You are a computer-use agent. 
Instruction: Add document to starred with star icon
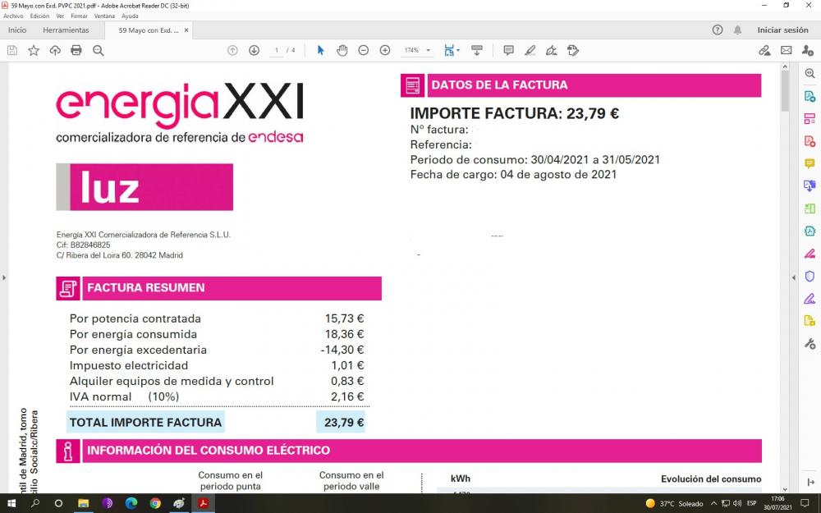[34, 50]
